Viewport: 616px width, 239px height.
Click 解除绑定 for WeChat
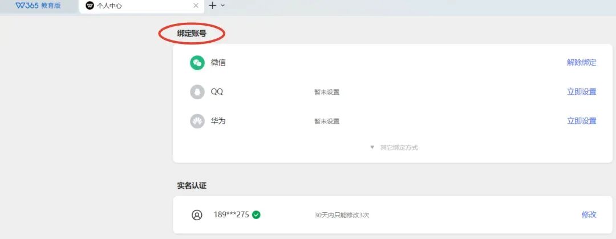coord(581,63)
